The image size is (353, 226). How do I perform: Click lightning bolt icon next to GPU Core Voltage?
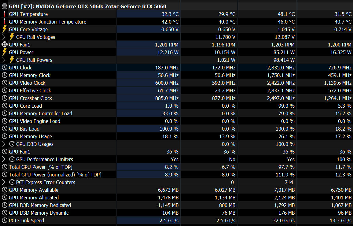coord(5,29)
